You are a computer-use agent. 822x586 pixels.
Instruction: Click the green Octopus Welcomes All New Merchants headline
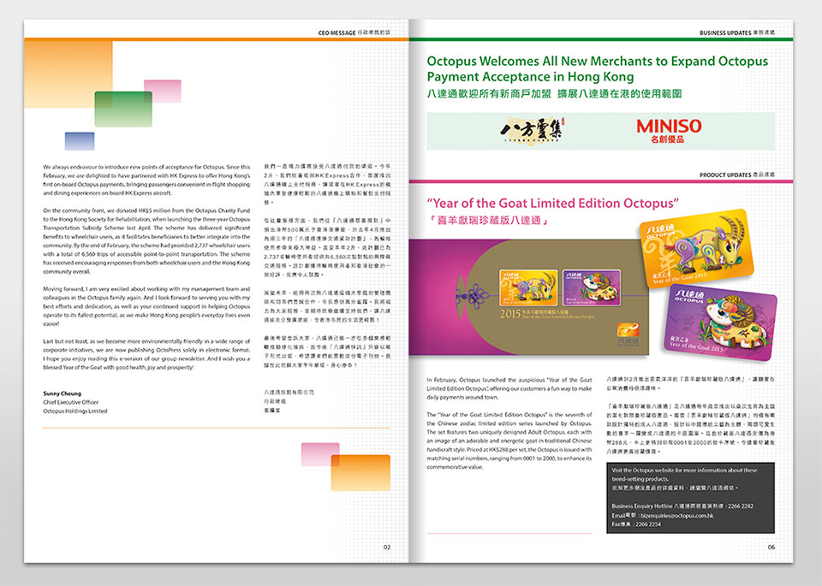[597, 69]
